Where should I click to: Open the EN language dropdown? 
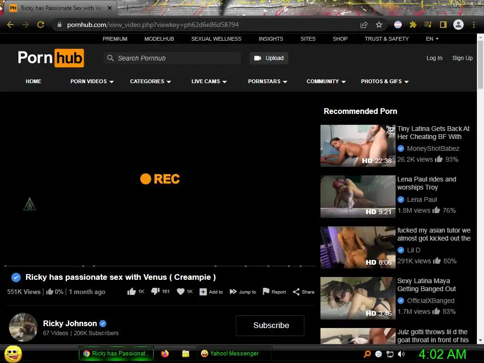coord(432,39)
